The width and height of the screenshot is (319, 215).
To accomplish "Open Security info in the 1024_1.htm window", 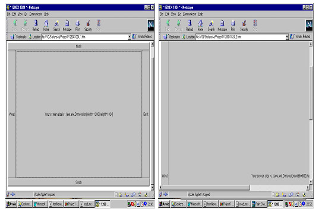I will coord(88,25).
